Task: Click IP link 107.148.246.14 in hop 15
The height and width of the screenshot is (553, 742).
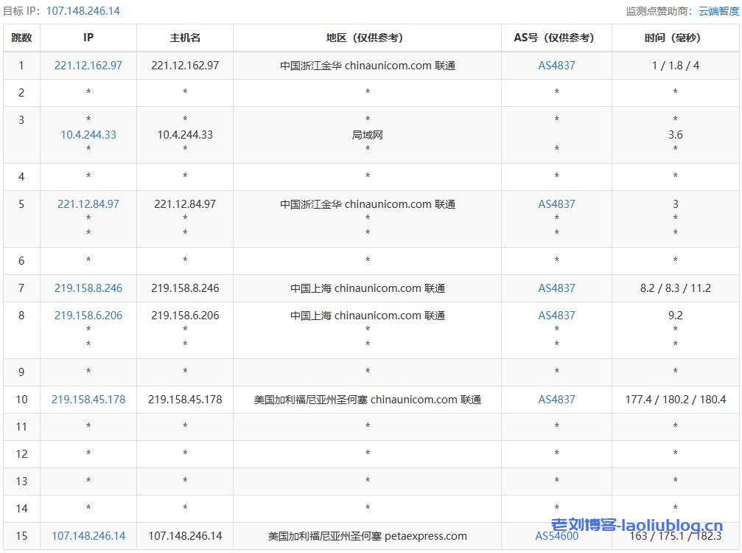Action: click(88, 536)
